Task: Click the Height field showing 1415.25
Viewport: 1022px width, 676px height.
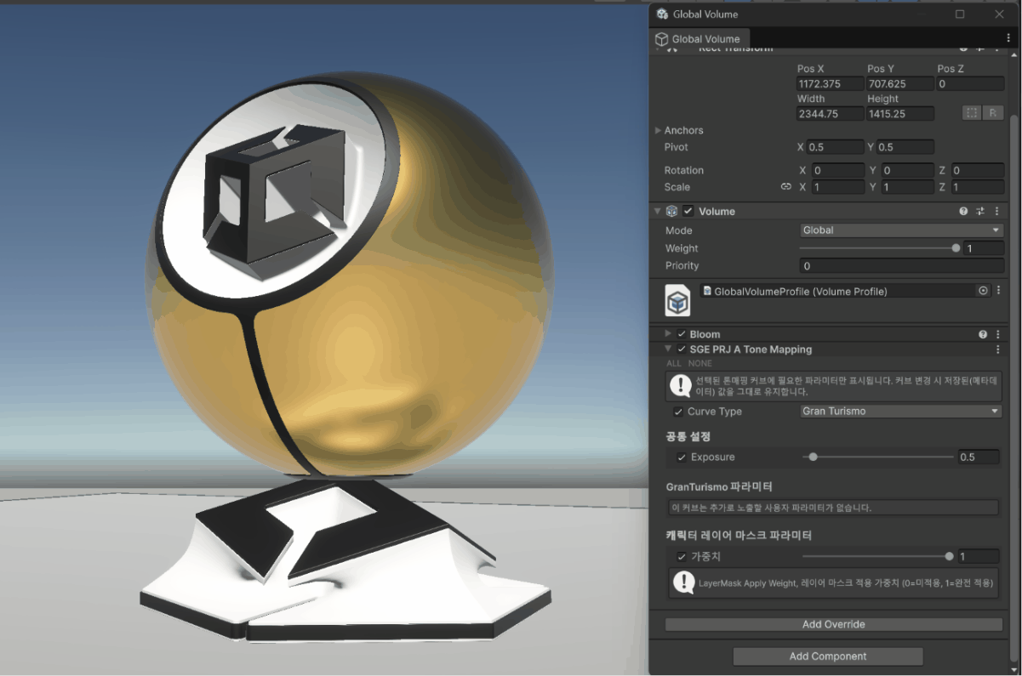Action: [x=900, y=114]
